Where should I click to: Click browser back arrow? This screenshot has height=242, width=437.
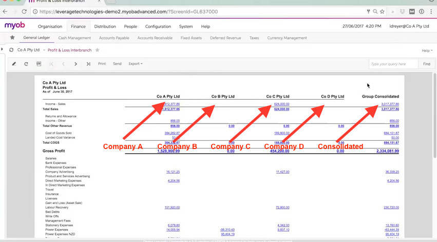5,11
